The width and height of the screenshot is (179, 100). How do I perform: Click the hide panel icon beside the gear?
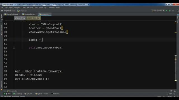click(175, 91)
